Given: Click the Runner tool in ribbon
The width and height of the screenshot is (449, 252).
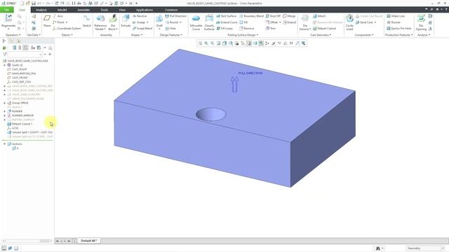Looking at the screenshot, I should 394,22.
